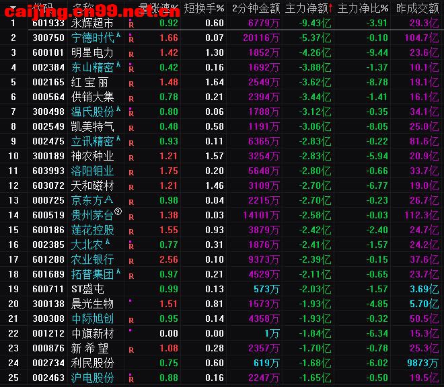Select stock name ST盛屯

[87, 289]
